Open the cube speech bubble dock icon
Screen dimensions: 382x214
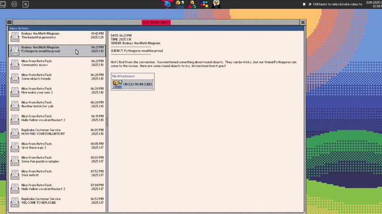(x=216, y=4)
